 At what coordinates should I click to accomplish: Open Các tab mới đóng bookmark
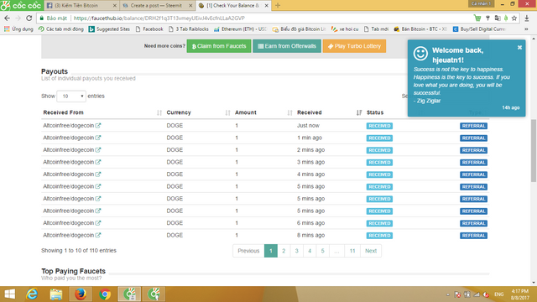61,29
